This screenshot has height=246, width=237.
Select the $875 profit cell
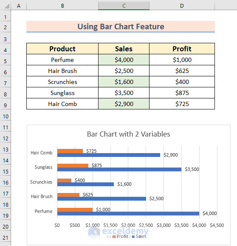[182, 93]
